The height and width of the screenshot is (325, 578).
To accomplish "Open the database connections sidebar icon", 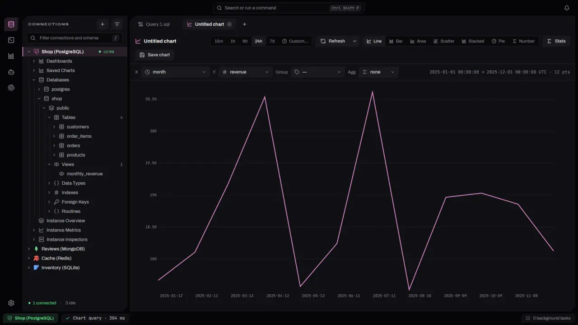I will 11,24.
